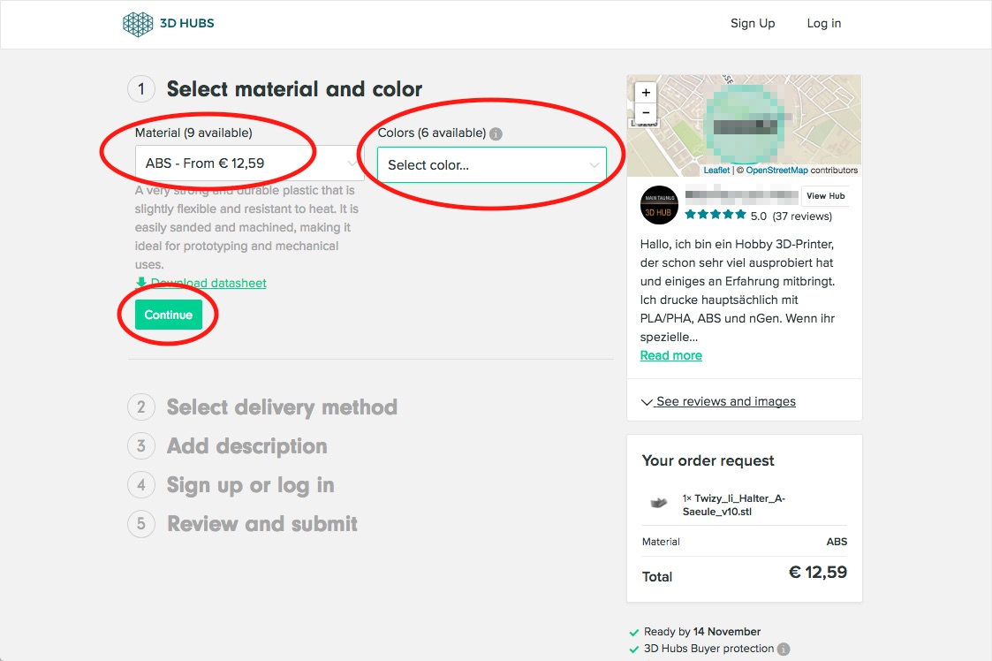
Task: Click the map zoom out button
Action: (x=646, y=113)
